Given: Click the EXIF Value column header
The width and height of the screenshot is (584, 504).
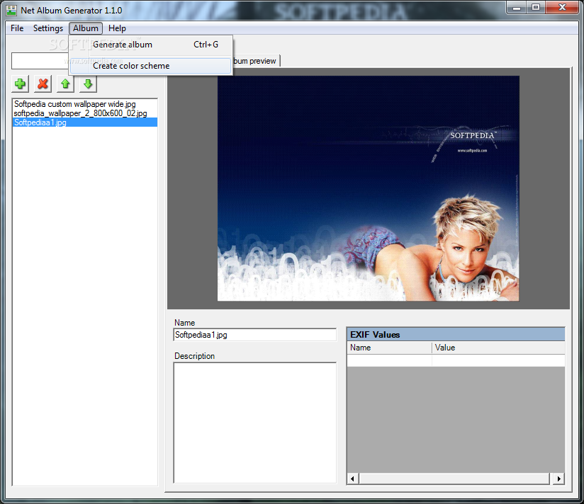Looking at the screenshot, I should 498,348.
